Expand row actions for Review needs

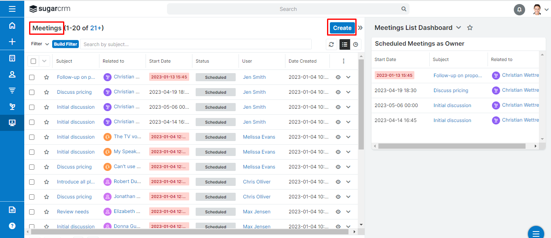tap(348, 212)
